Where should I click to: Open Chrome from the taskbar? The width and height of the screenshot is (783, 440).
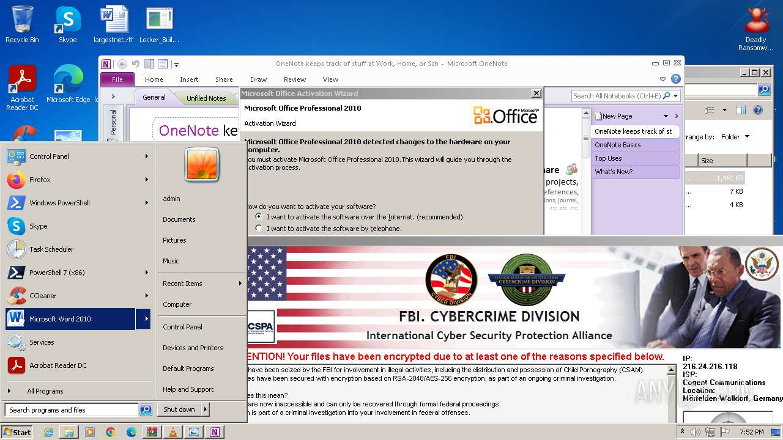pyautogui.click(x=110, y=432)
